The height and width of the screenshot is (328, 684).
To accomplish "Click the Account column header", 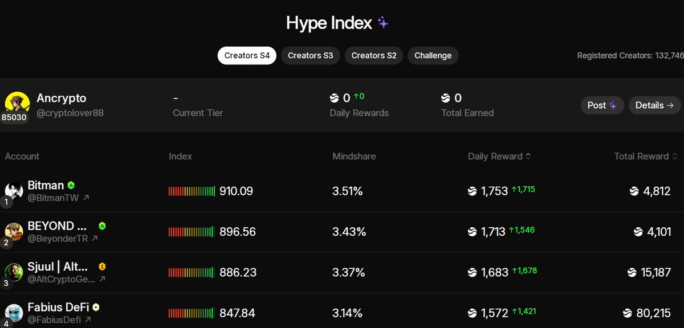I will click(x=22, y=156).
